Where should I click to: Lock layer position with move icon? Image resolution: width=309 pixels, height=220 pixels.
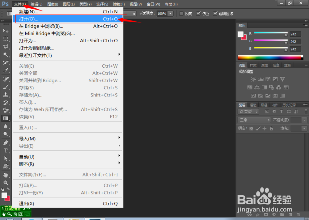[265, 129]
